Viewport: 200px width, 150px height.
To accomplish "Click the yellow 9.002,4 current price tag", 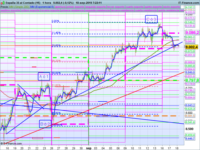I will point(192,47).
